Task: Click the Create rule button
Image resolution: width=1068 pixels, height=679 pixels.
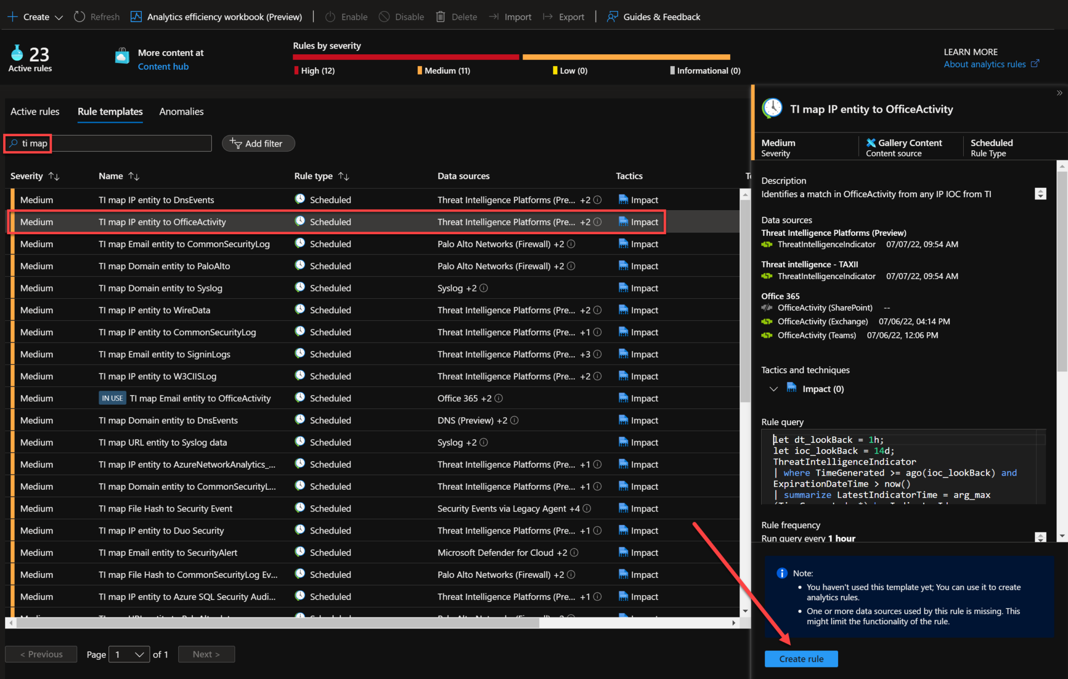Action: tap(801, 659)
